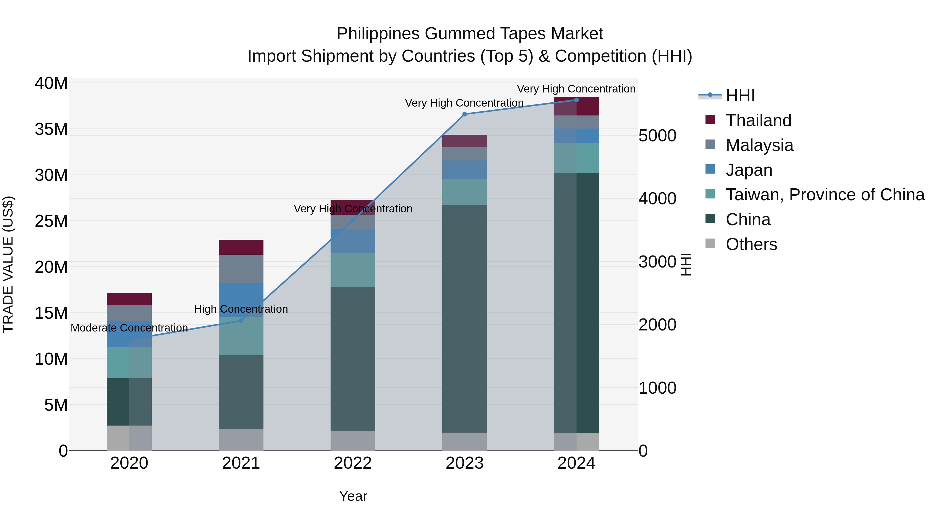Image resolution: width=940 pixels, height=529 pixels.
Task: Click the 2021 HHI data point
Action: [x=241, y=321]
